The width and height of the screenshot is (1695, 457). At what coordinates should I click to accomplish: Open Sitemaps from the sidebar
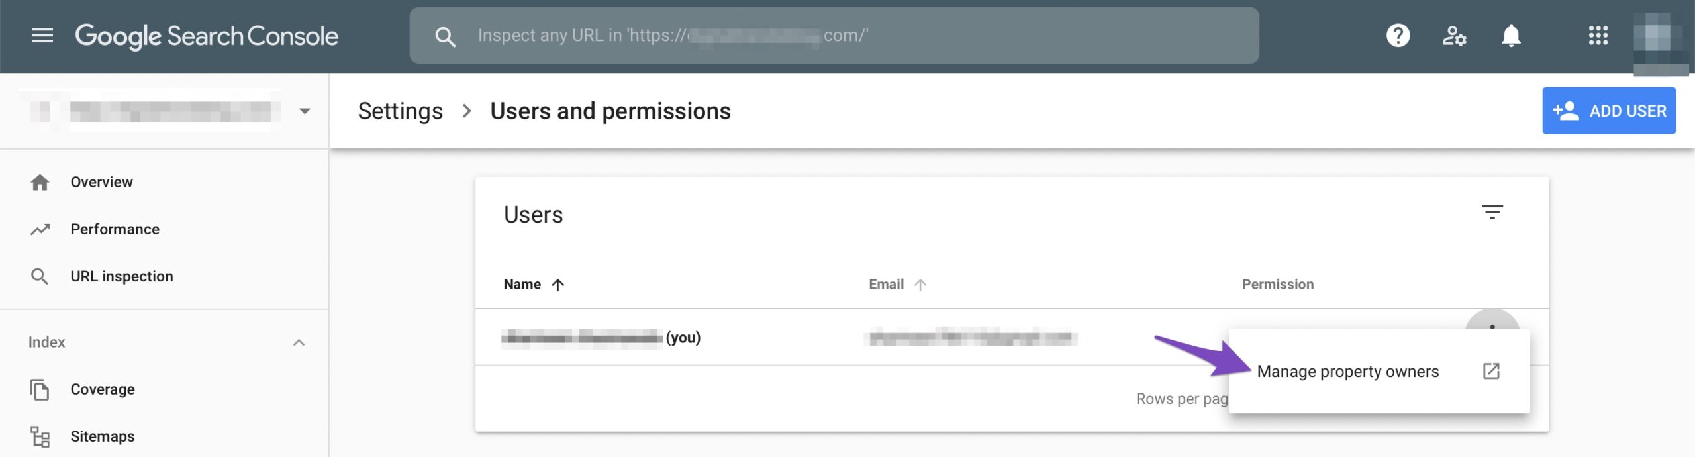(x=102, y=436)
